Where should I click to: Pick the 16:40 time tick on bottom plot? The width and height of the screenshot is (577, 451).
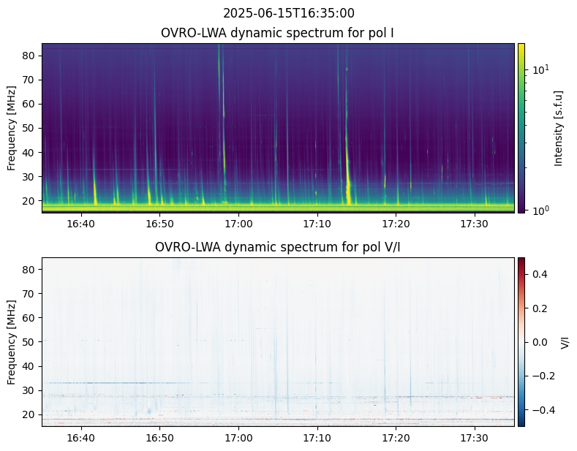(80, 437)
